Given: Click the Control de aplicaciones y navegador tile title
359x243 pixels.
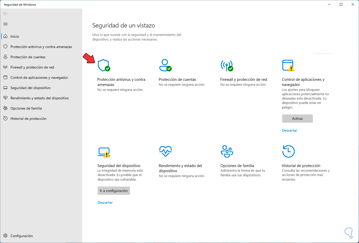Looking at the screenshot, I should point(303,82).
